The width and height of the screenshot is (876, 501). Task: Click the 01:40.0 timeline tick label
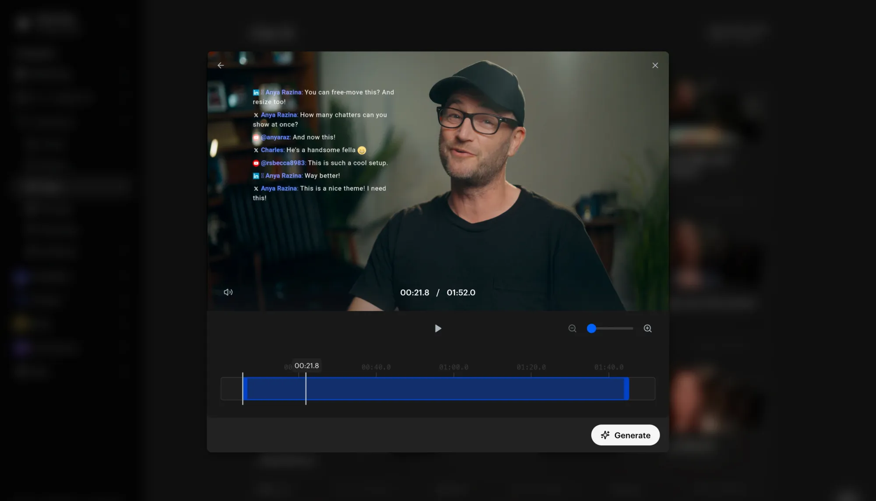tap(608, 367)
